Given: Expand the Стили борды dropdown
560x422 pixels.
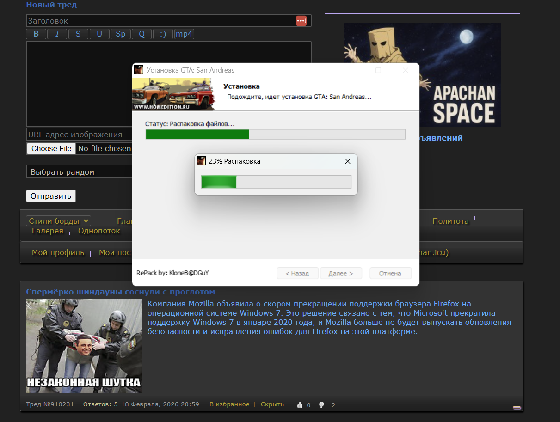Looking at the screenshot, I should pyautogui.click(x=58, y=221).
